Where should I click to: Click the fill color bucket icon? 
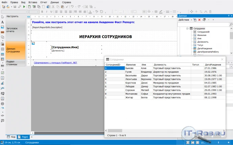tap(149, 11)
